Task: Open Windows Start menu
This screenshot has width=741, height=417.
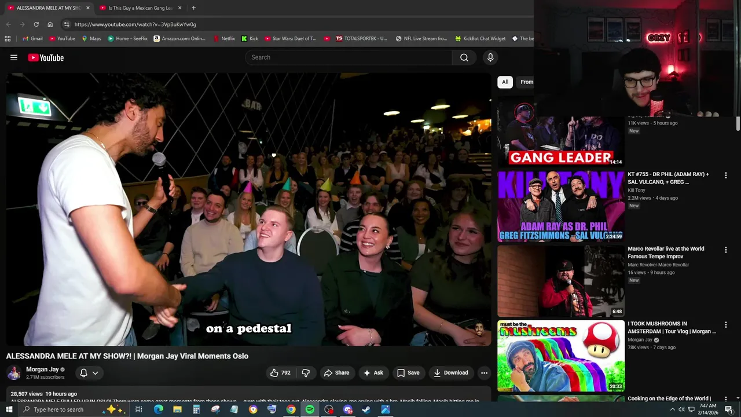Action: click(9, 409)
